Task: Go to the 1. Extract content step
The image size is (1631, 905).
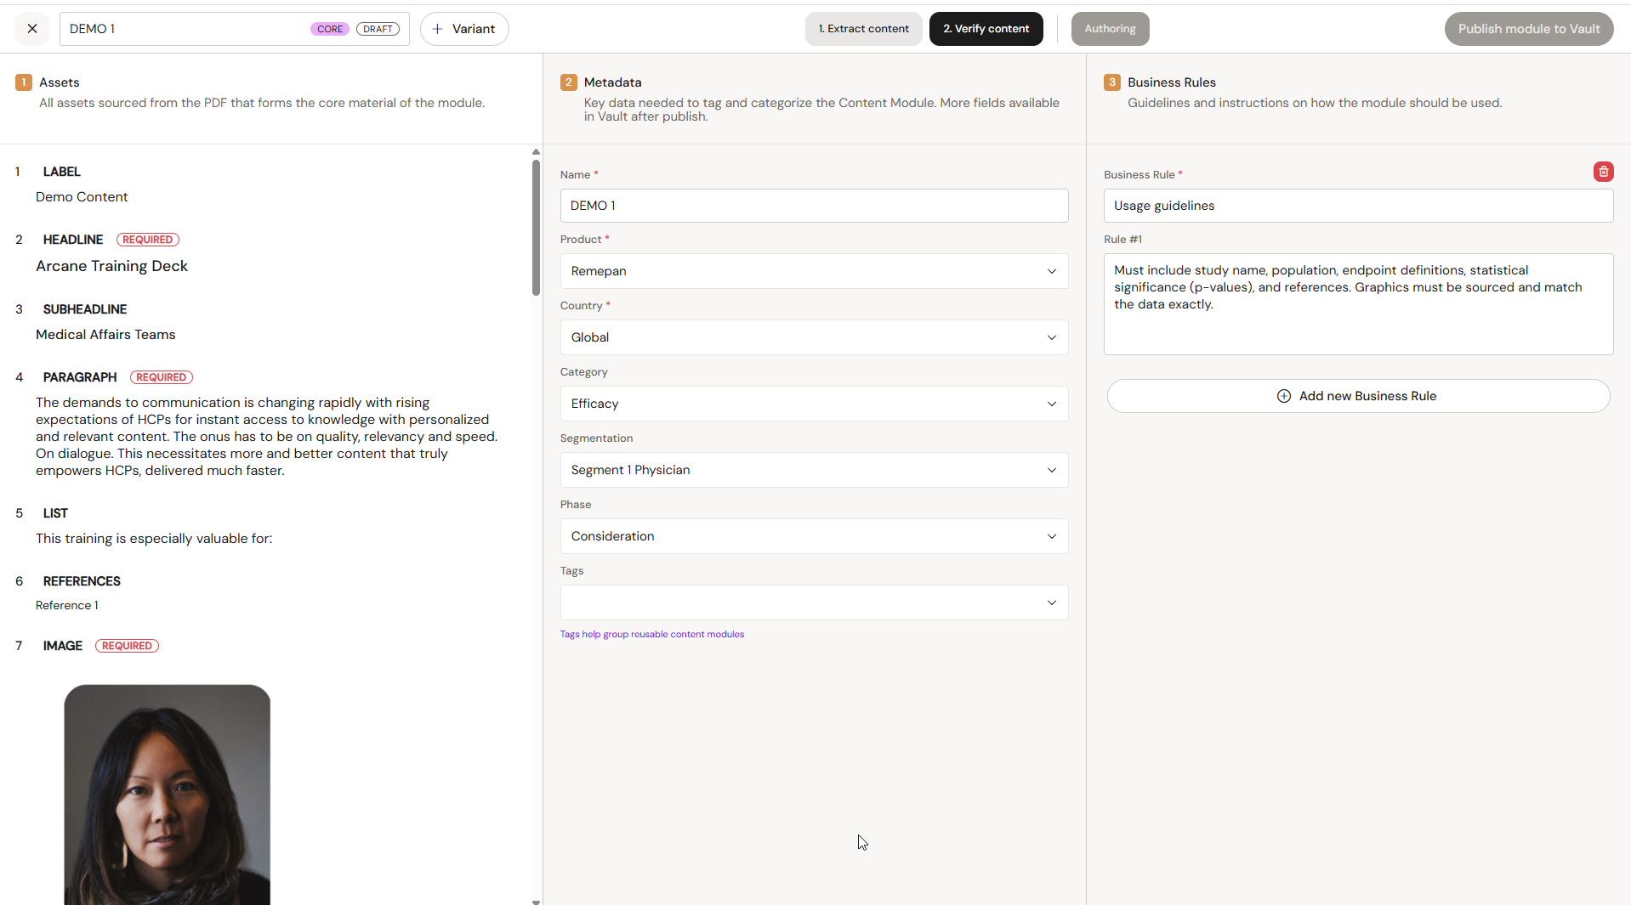Action: (x=863, y=29)
